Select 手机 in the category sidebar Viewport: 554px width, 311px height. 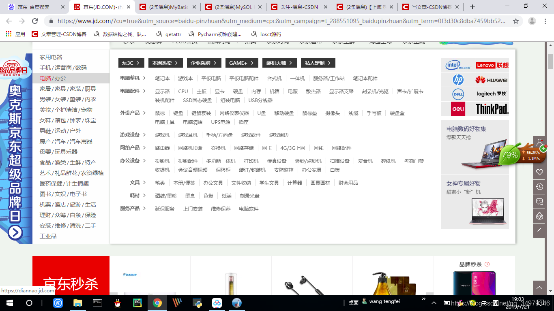(x=45, y=68)
